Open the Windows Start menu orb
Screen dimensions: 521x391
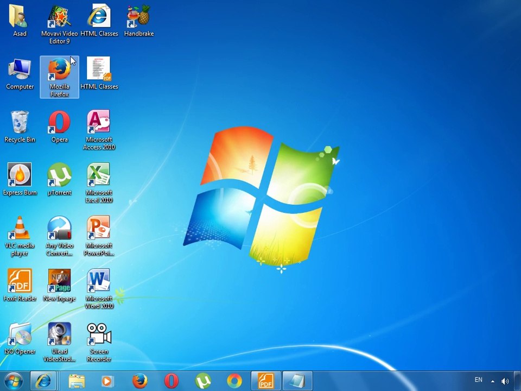[x=14, y=381]
